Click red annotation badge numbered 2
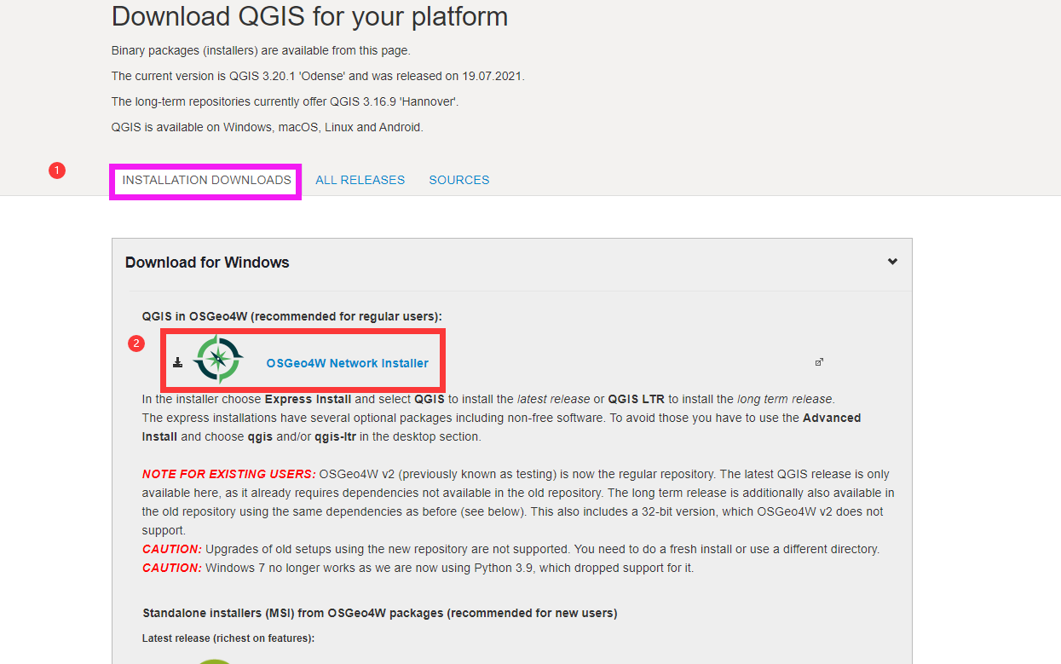 (137, 344)
